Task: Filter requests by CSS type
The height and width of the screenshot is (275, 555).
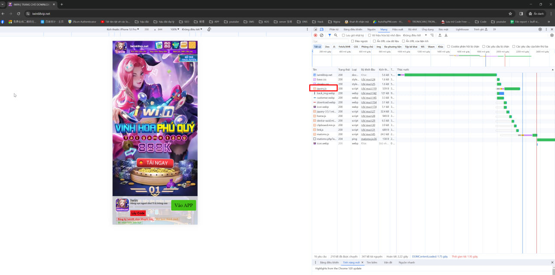Action: 356,47
